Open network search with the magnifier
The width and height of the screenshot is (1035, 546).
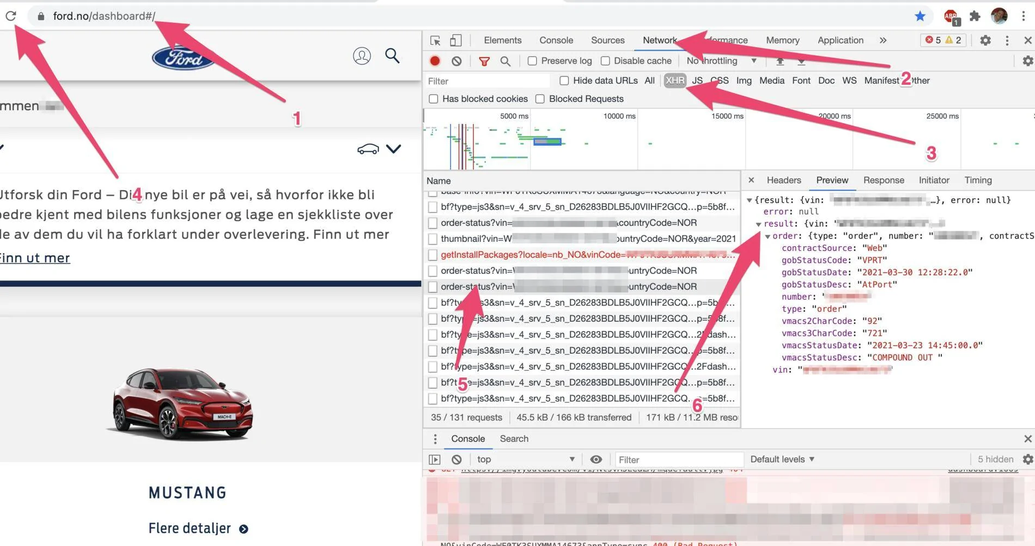[506, 61]
